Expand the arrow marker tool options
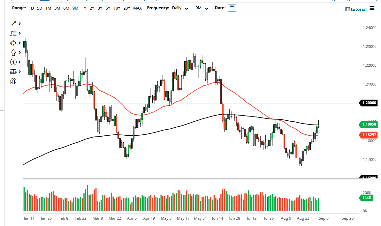Screen dimensions: 381x226 20,52
